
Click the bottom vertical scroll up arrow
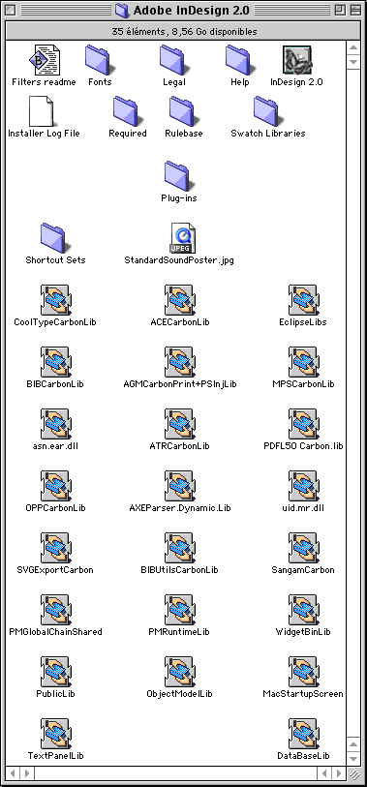coord(353,743)
